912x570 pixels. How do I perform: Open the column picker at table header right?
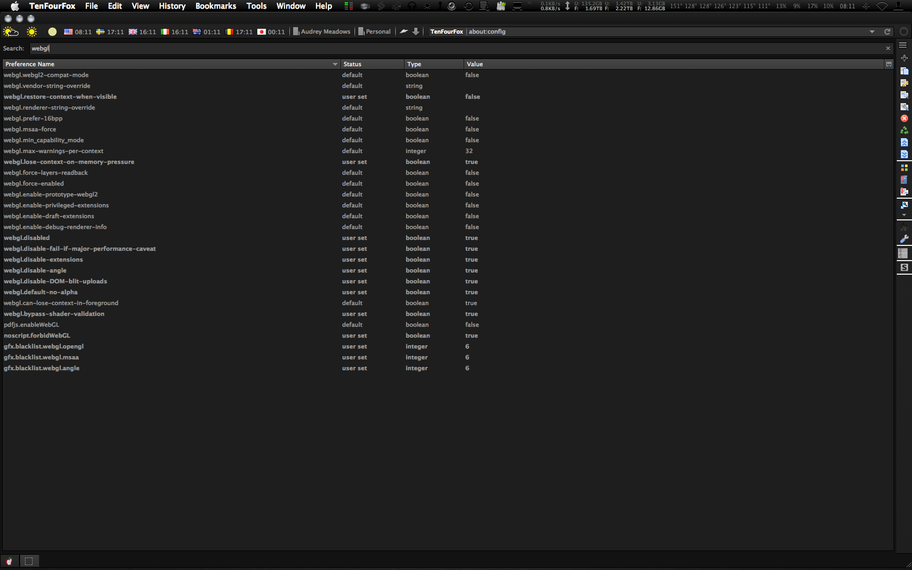click(x=889, y=64)
